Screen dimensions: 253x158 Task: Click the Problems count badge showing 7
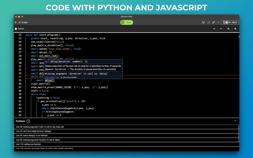coord(28,121)
